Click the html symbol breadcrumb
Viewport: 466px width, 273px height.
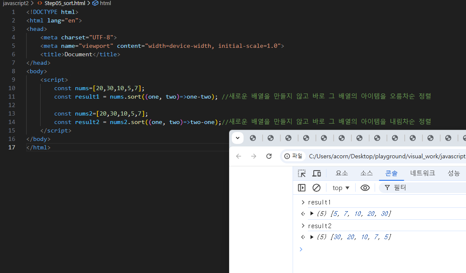coord(105,3)
